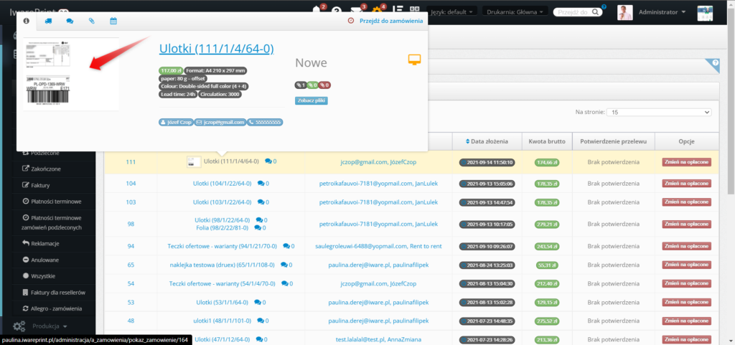735x345 pixels.
Task: Open order ID 104 link
Action: coord(131,184)
